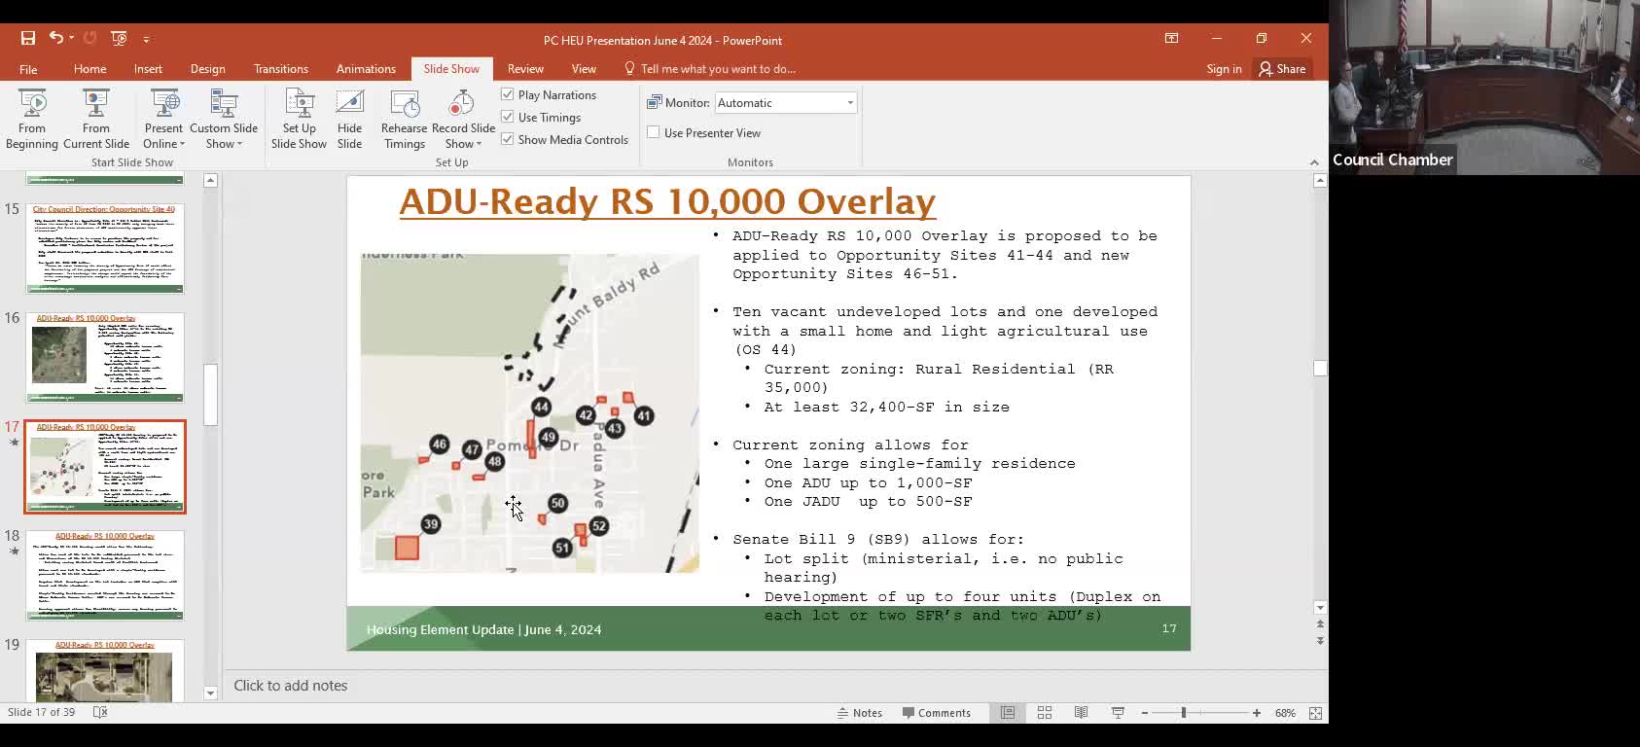Screen dimensions: 1640x747
Task: Start slideshow From Current Slide
Action: pyautogui.click(x=96, y=119)
